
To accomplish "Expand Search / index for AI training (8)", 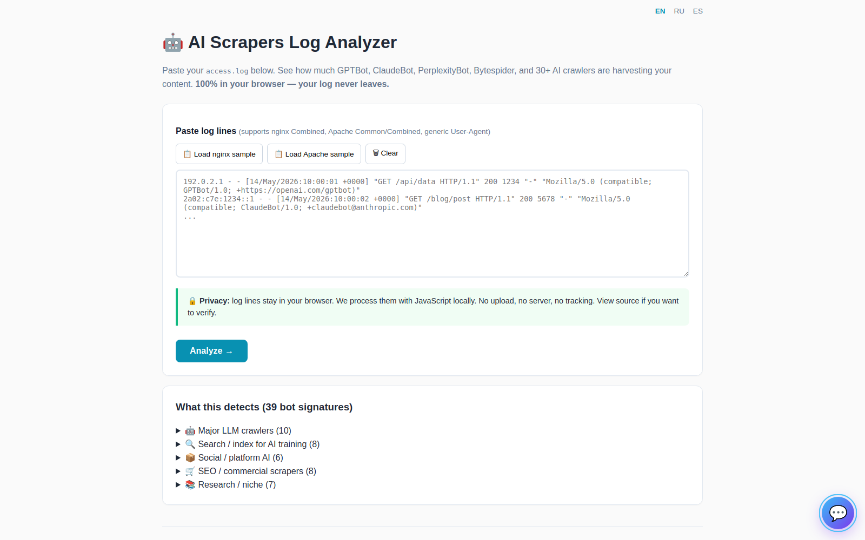I will (248, 444).
